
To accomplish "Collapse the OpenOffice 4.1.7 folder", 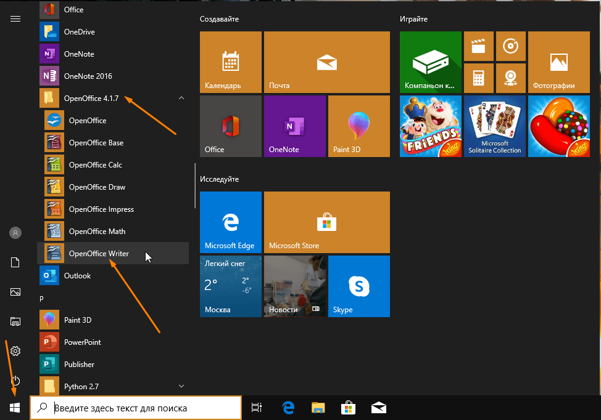I will [x=113, y=99].
